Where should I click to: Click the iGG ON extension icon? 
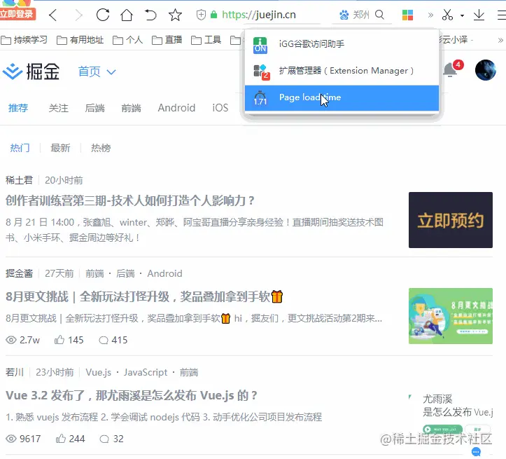coord(260,45)
